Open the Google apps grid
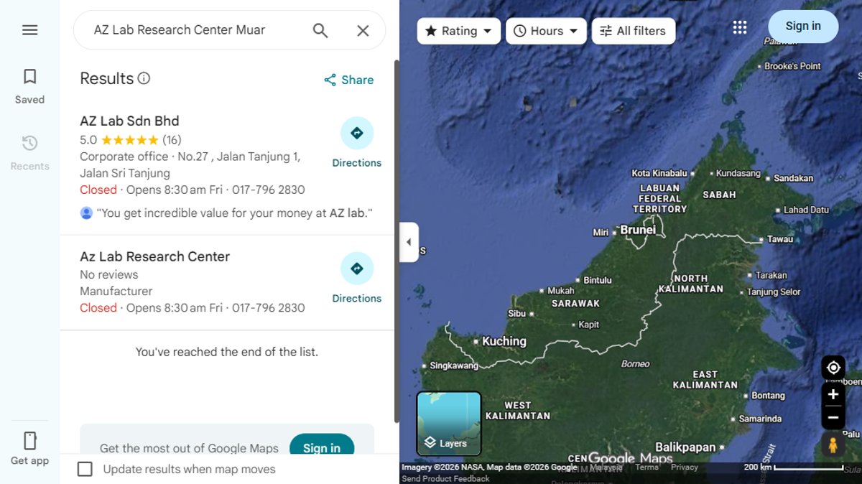The height and width of the screenshot is (484, 862). click(x=740, y=27)
